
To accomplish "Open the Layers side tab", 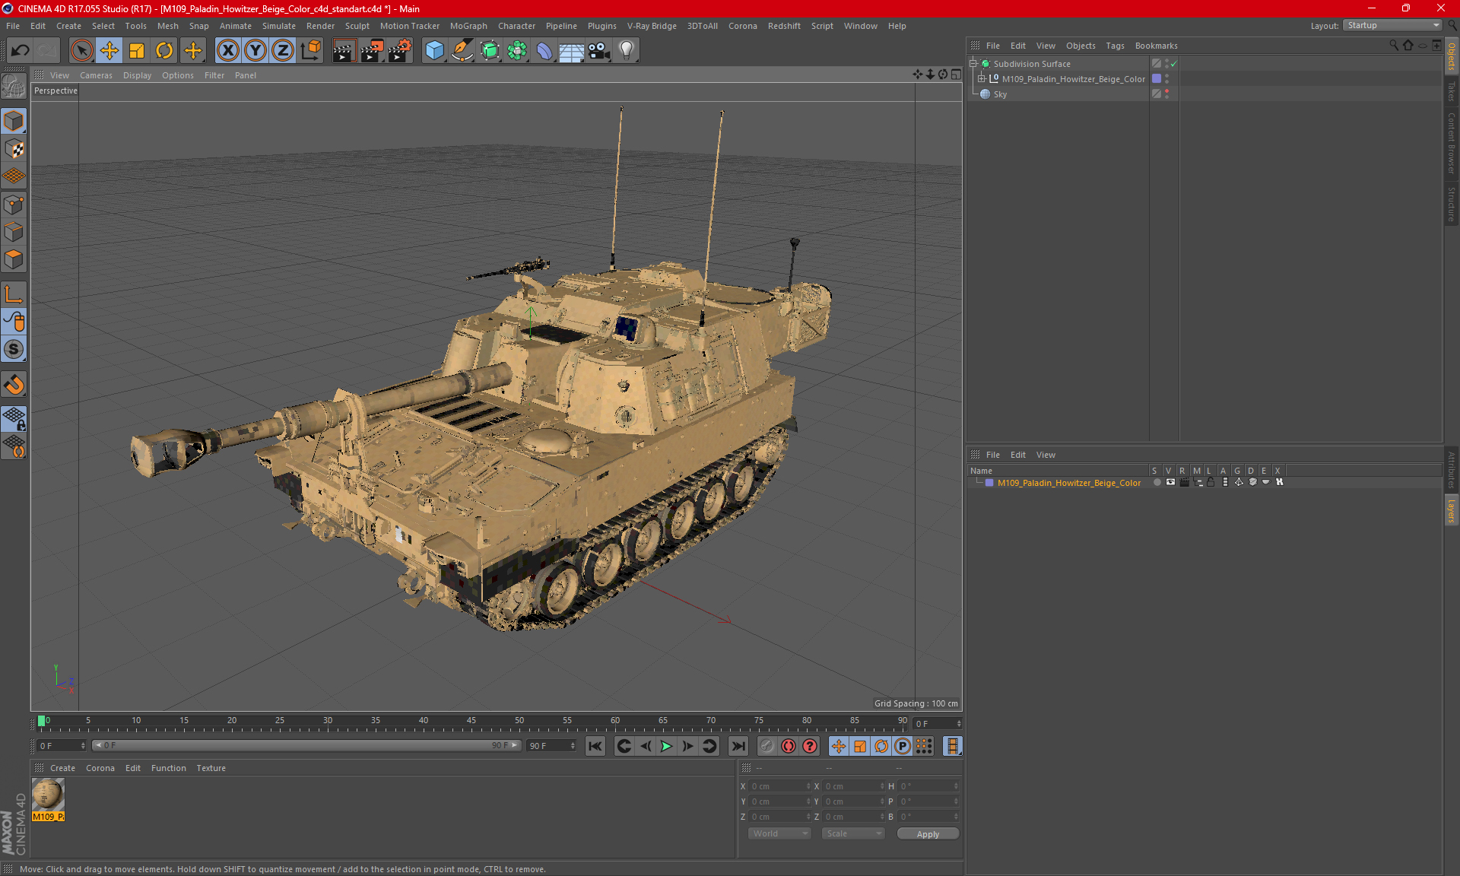I will [x=1452, y=510].
